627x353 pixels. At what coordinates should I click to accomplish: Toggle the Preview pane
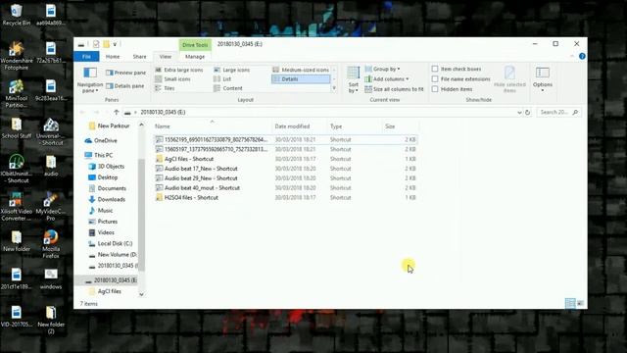coord(125,73)
